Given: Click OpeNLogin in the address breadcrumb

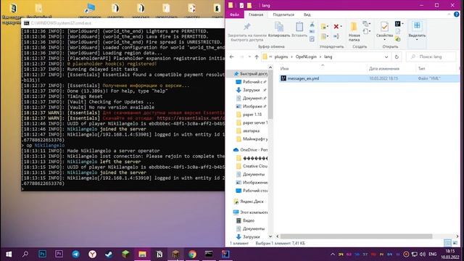Looking at the screenshot, I should click(x=306, y=57).
